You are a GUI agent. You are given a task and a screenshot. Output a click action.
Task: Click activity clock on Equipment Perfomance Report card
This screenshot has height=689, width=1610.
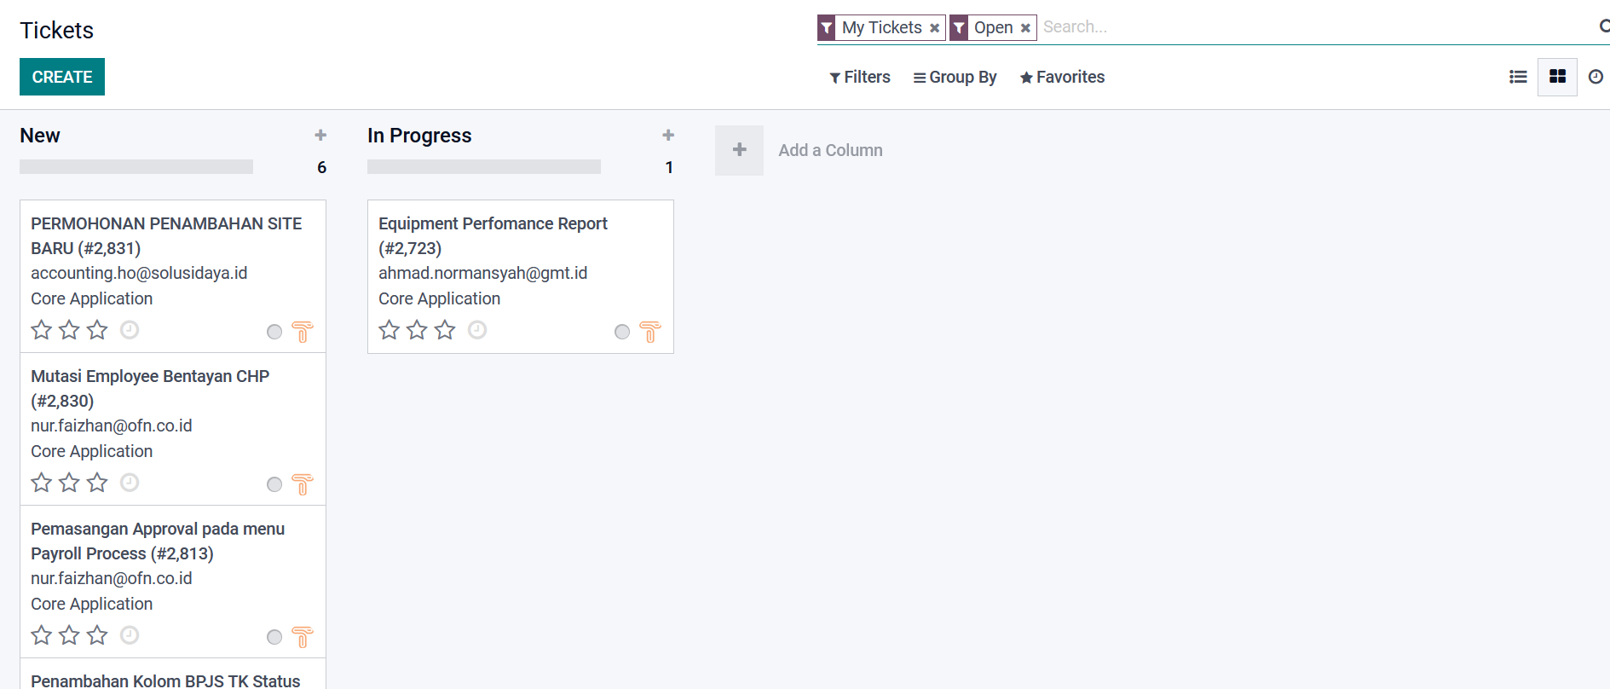(x=477, y=330)
